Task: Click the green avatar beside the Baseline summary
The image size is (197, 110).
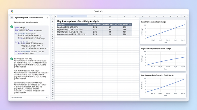Action: tap(12, 59)
